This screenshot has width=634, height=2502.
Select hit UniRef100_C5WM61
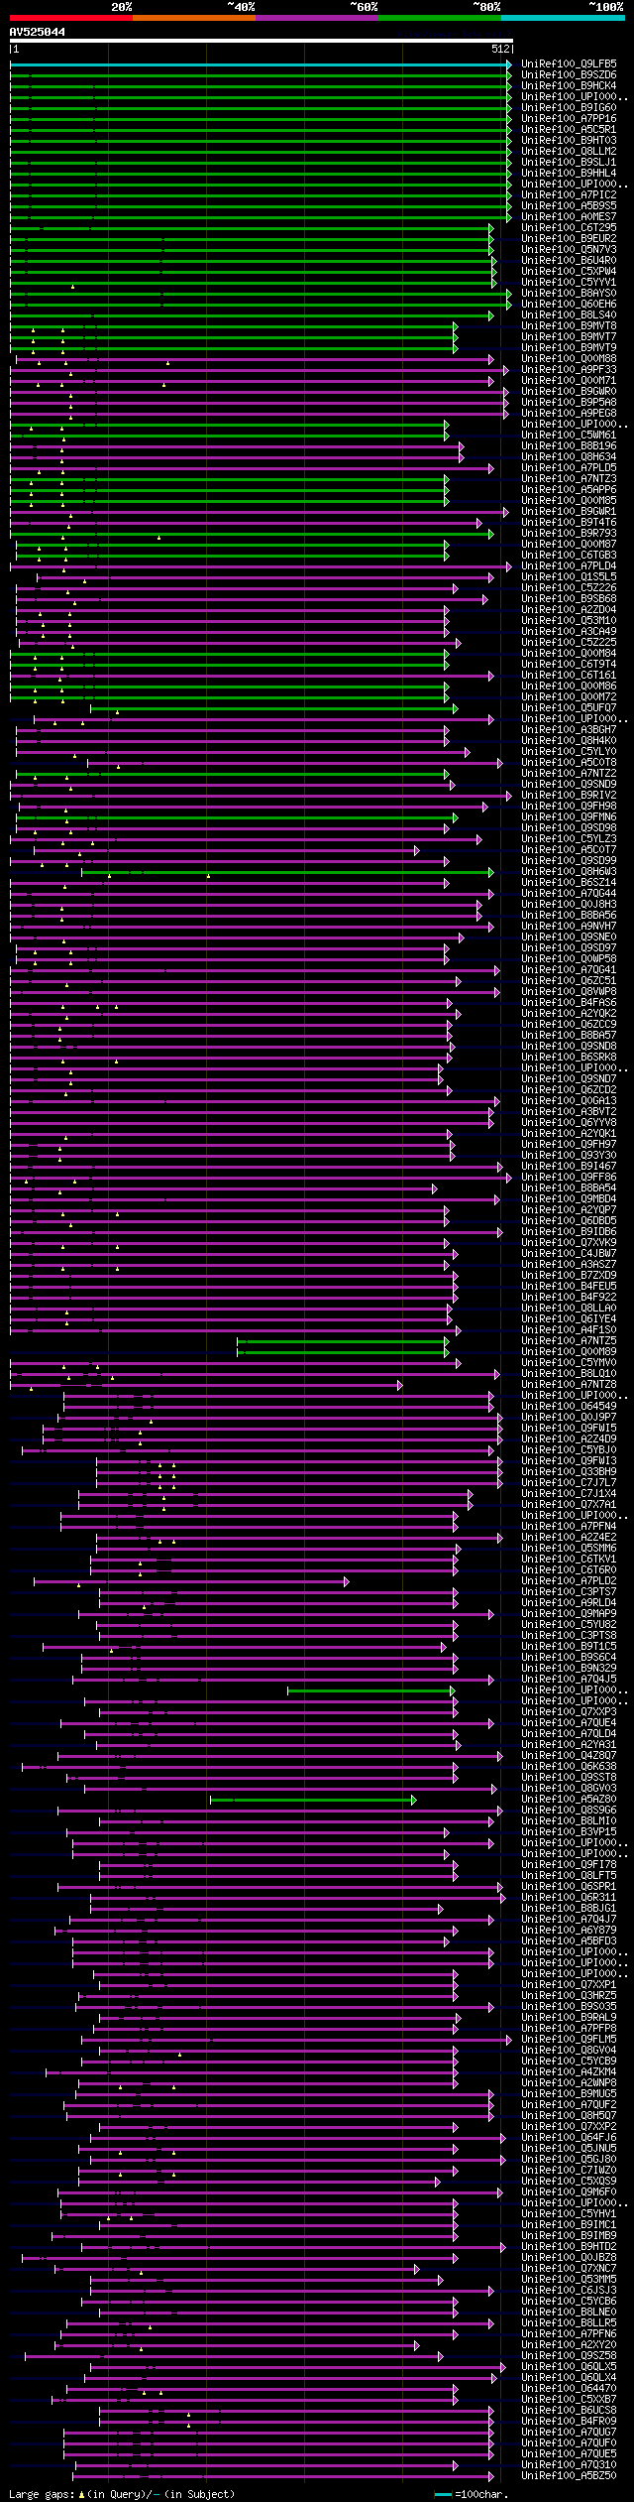569,436
